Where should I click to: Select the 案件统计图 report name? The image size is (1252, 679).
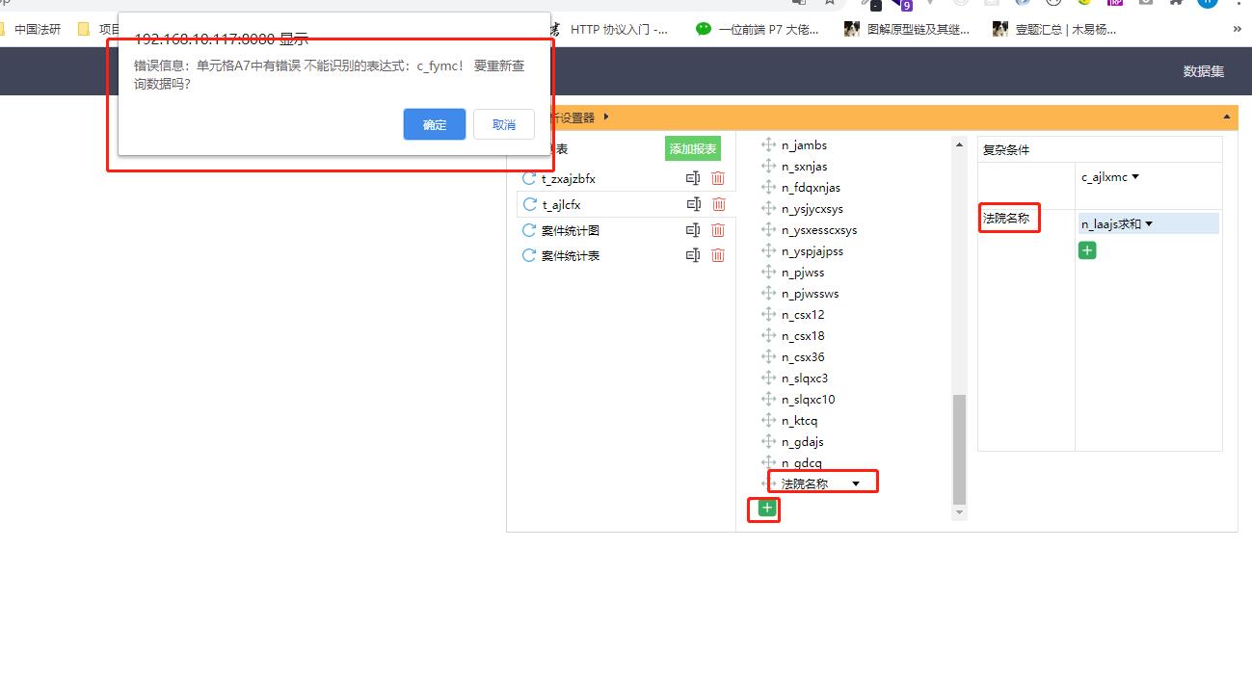point(571,230)
